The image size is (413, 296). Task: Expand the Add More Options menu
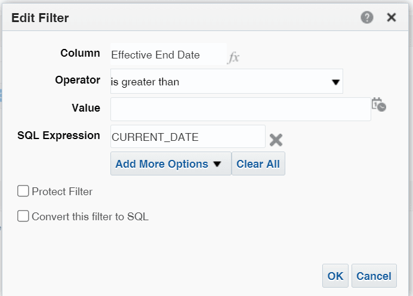pos(162,164)
